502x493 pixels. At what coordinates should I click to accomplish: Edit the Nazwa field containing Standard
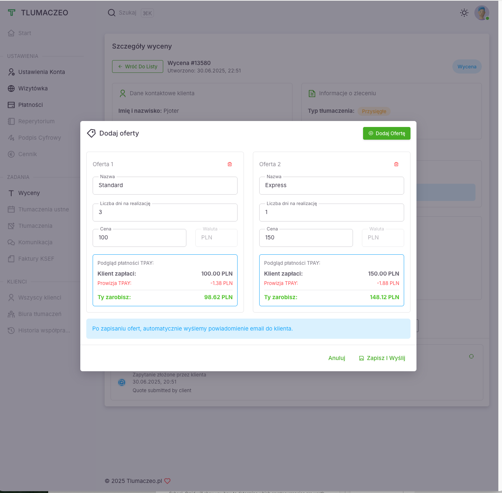(x=165, y=186)
